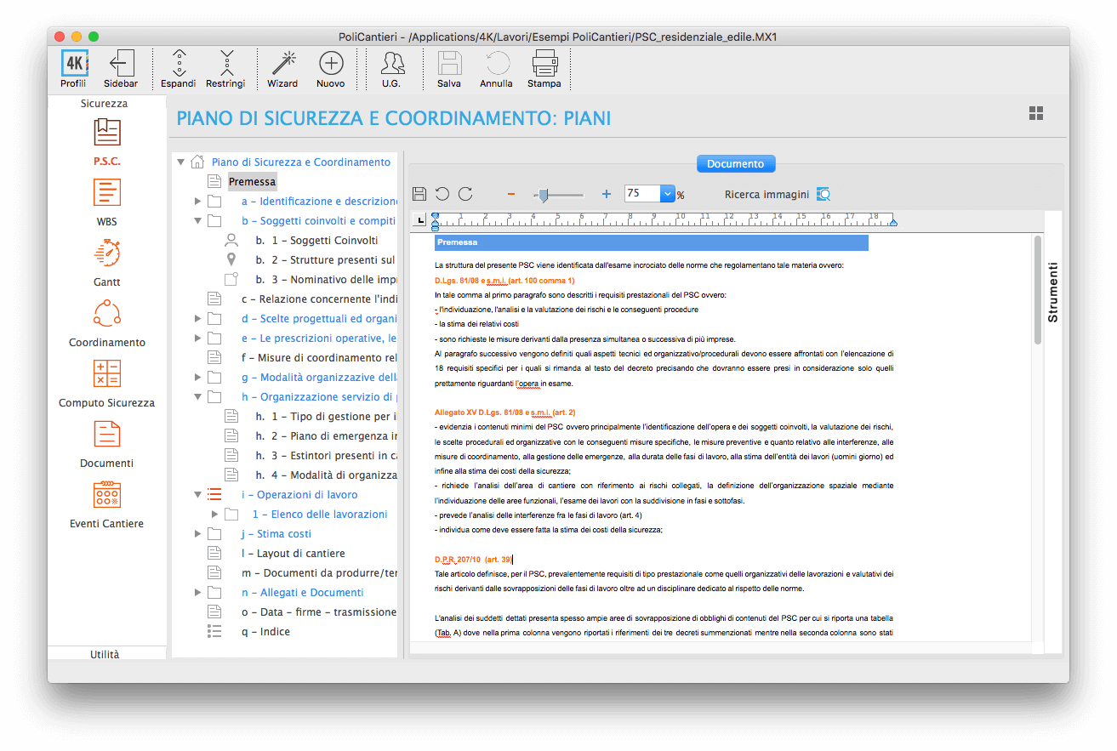Expand the 'a – Identificazione e descrizione' node
Image resolution: width=1117 pixels, height=751 pixels.
[x=197, y=202]
